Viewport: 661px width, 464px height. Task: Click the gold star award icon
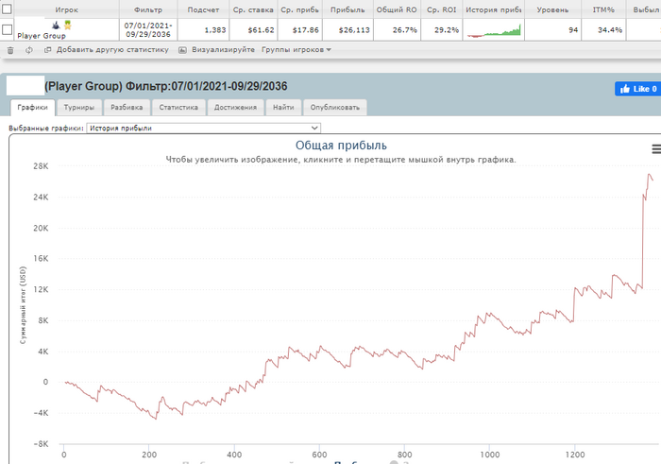click(67, 26)
